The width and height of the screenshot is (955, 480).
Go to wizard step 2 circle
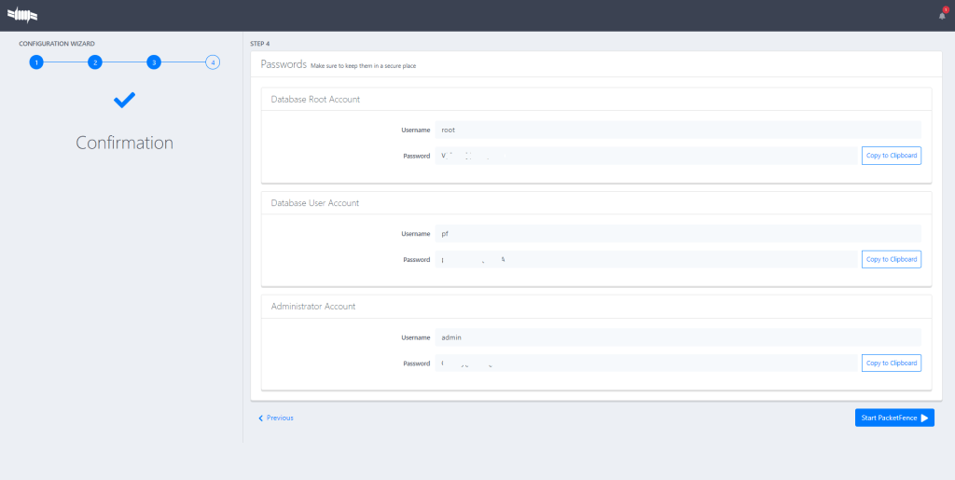[94, 62]
